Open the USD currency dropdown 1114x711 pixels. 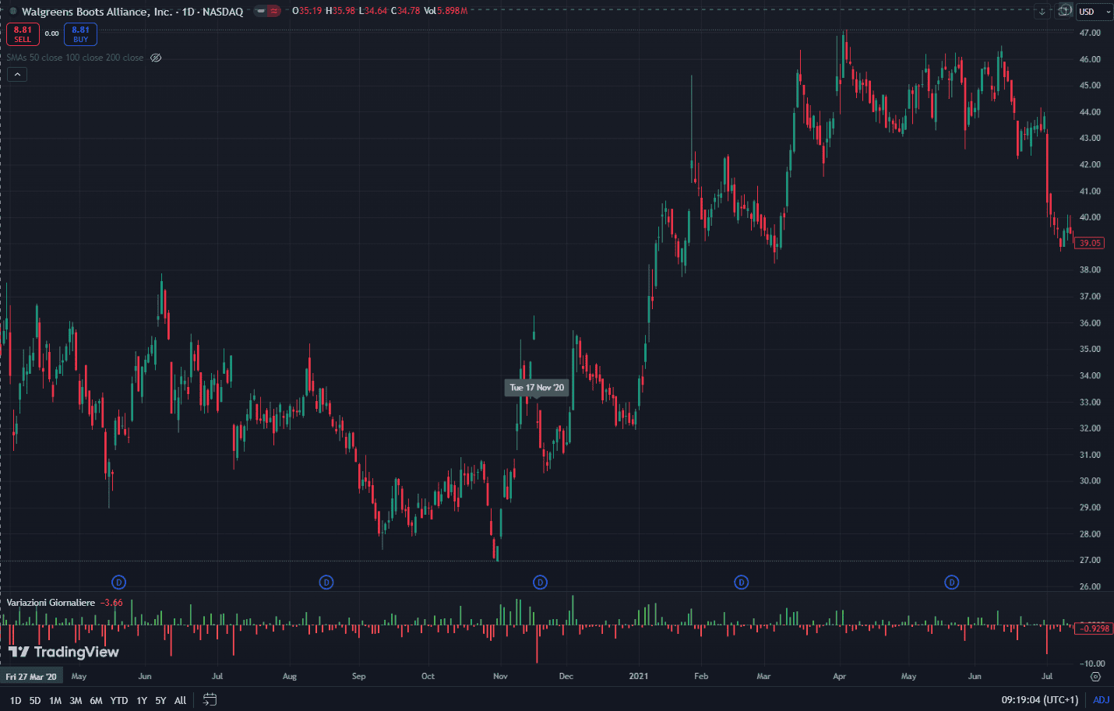click(x=1095, y=12)
